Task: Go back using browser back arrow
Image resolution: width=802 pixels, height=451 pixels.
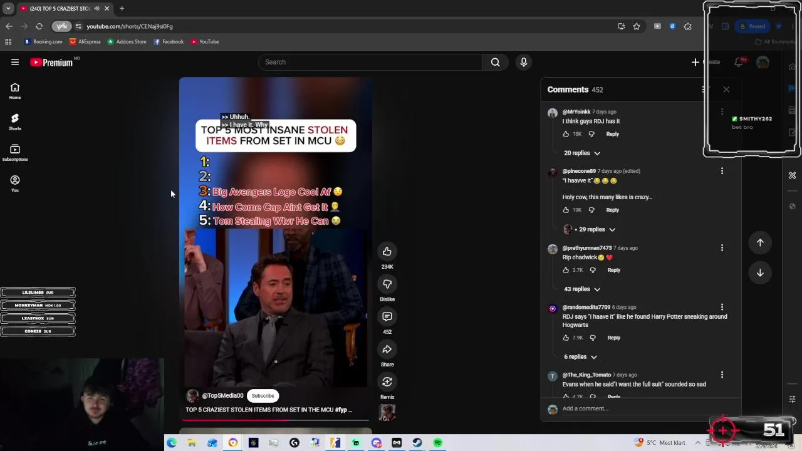Action: pyautogui.click(x=9, y=26)
